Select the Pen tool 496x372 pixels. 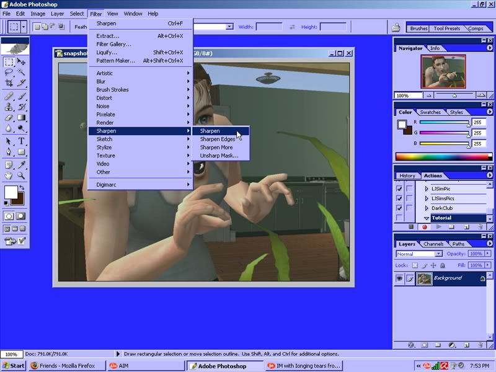[x=9, y=152]
